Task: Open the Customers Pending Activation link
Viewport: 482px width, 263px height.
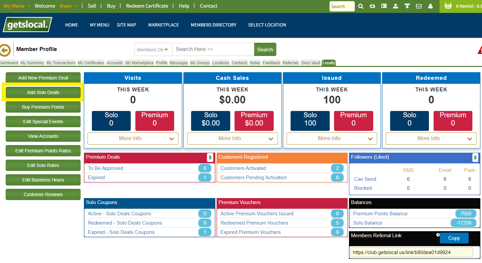Action: pos(254,178)
